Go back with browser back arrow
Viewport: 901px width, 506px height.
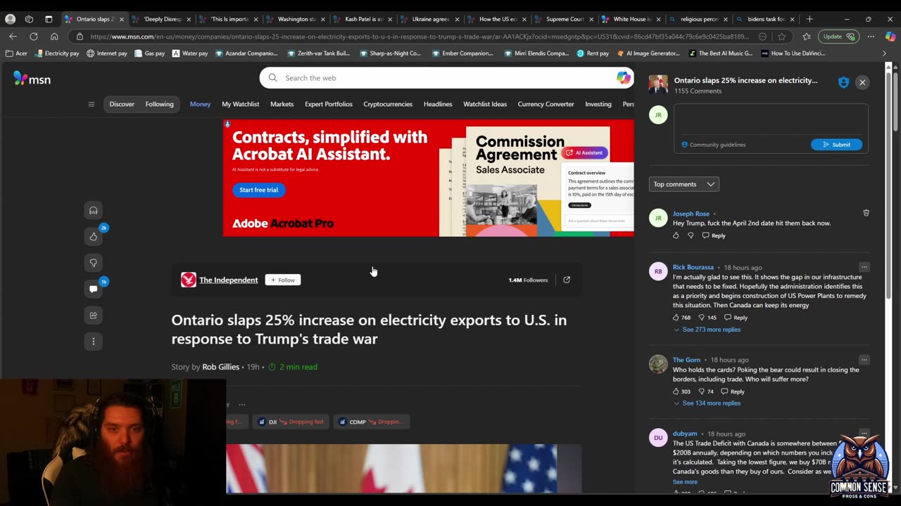pyautogui.click(x=13, y=37)
